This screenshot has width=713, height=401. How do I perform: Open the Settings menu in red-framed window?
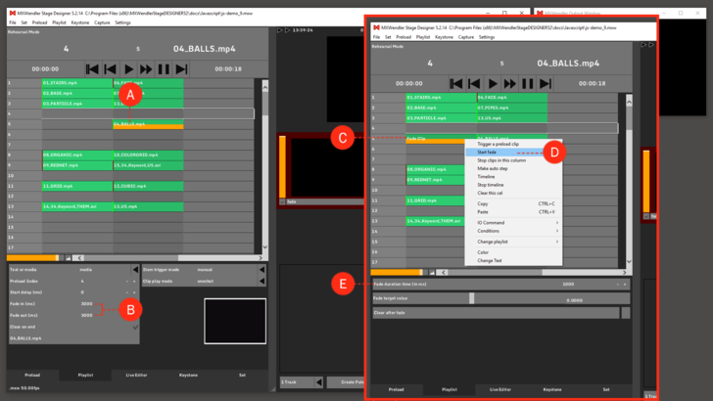coord(487,37)
